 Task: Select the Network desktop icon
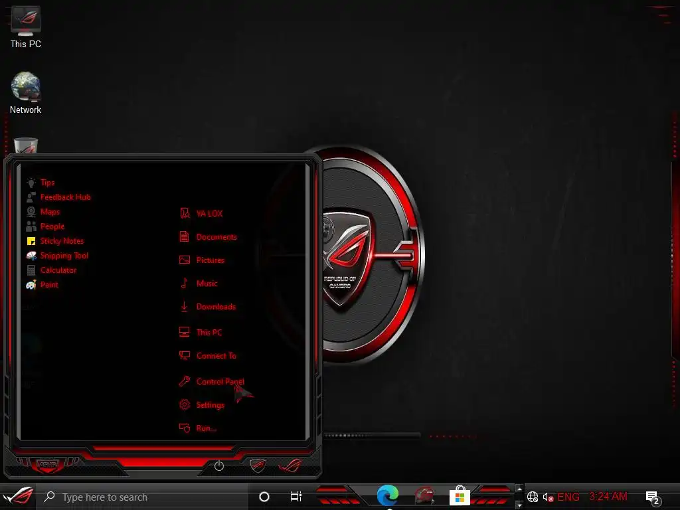pyautogui.click(x=26, y=93)
